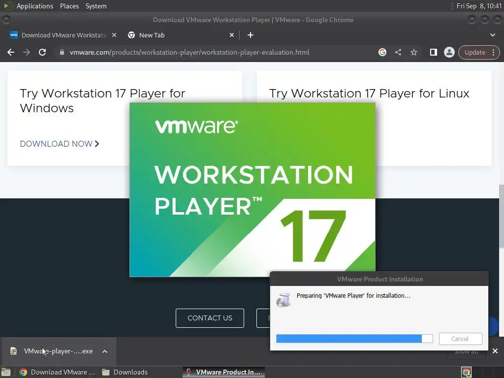504x378 pixels.
Task: Switch to the Download VMware Workstation tab
Action: click(63, 35)
